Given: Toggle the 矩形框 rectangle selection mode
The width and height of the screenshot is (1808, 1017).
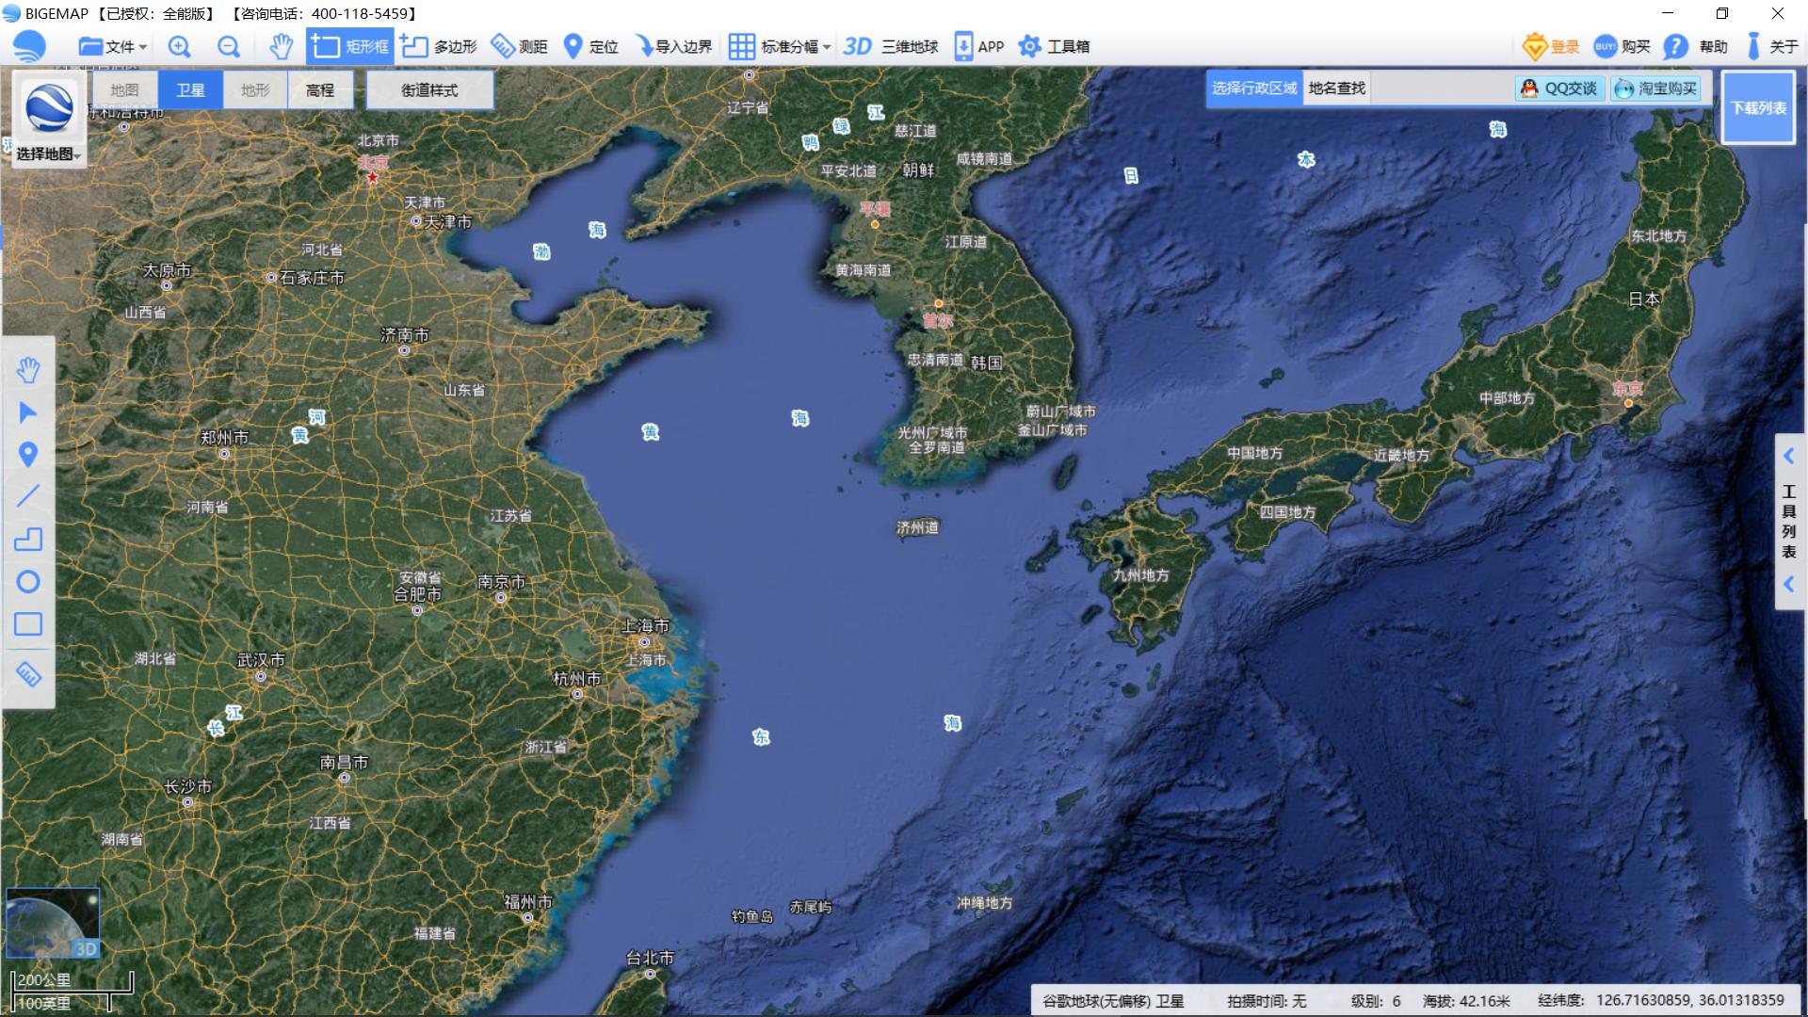Looking at the screenshot, I should [350, 46].
